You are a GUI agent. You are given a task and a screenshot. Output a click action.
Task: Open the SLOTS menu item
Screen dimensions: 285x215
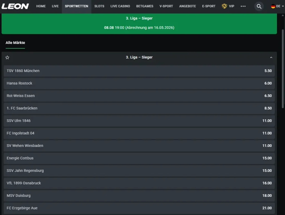[x=99, y=6]
